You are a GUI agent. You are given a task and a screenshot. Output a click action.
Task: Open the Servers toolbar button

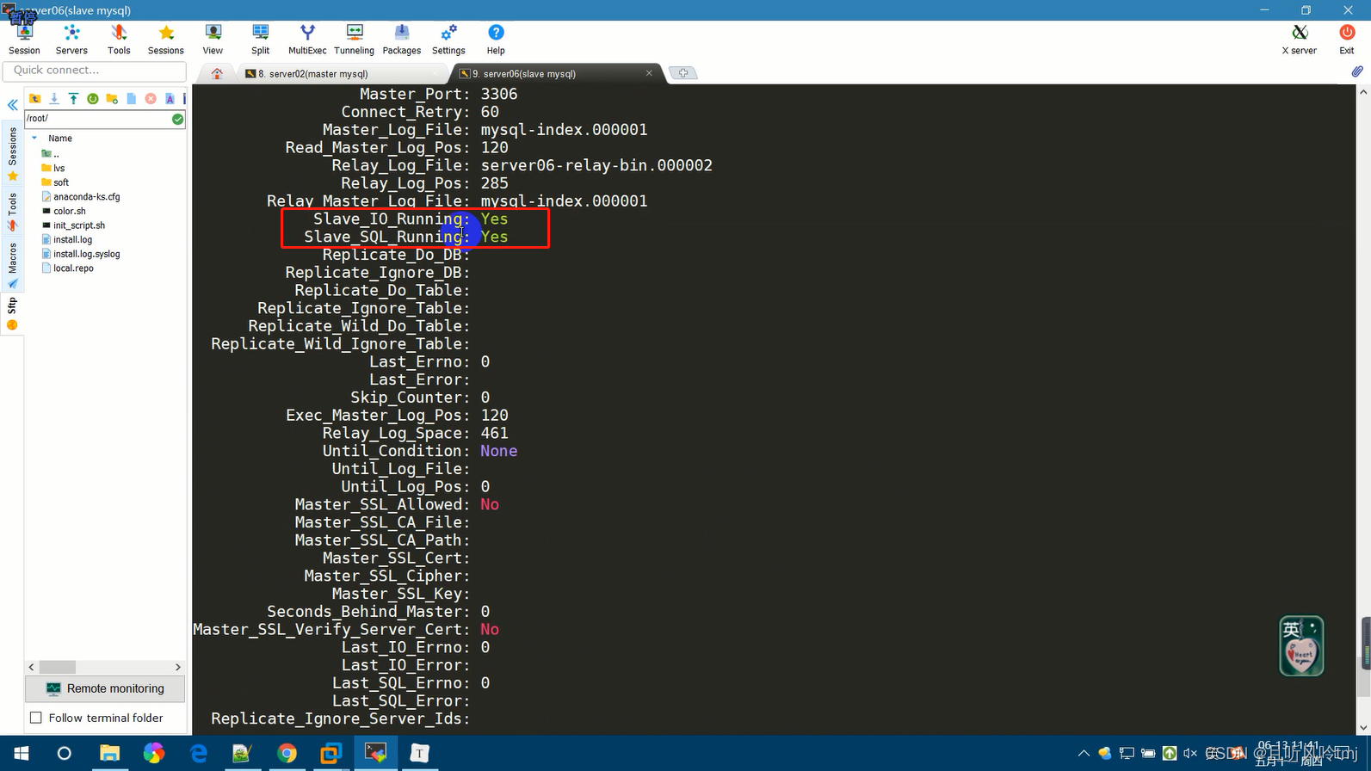pos(71,40)
